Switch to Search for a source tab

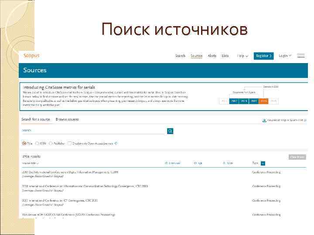pos(36,119)
